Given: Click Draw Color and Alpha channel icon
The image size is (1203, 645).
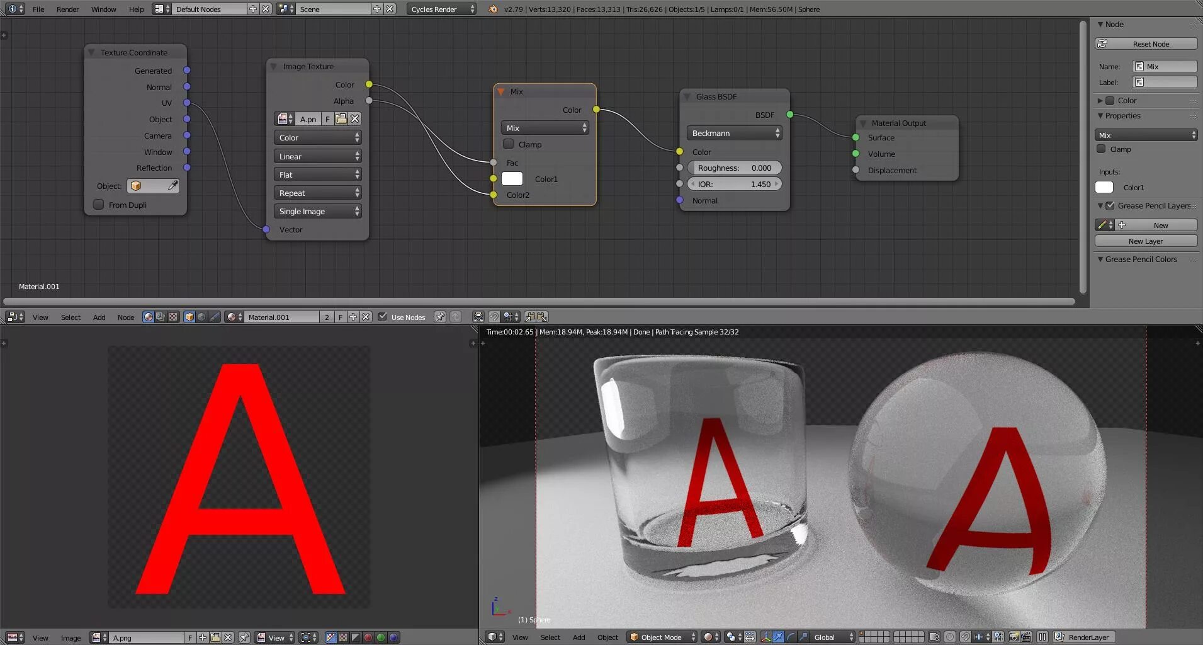Looking at the screenshot, I should [330, 637].
